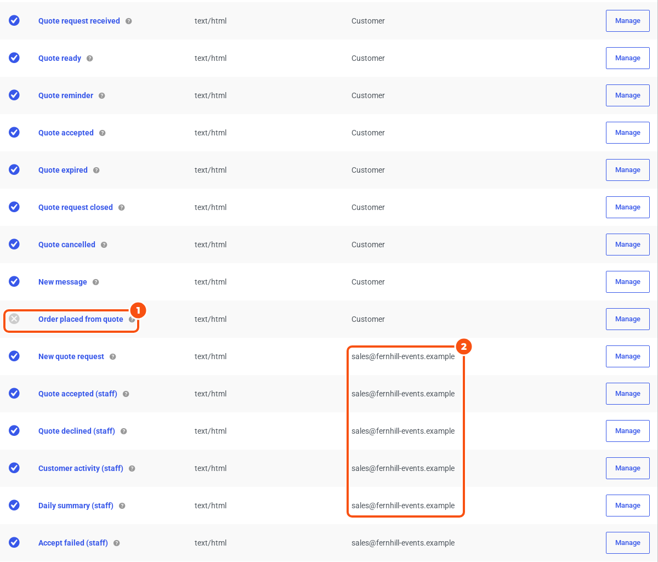Image resolution: width=658 pixels, height=562 pixels.
Task: Open the customer Quote accepted email link
Action: [66, 133]
